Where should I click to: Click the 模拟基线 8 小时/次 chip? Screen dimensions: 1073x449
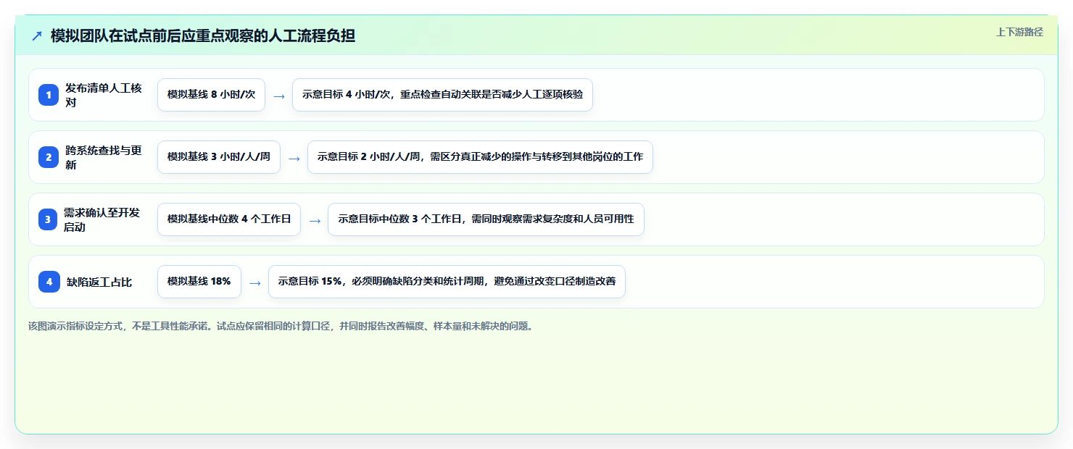click(x=211, y=95)
